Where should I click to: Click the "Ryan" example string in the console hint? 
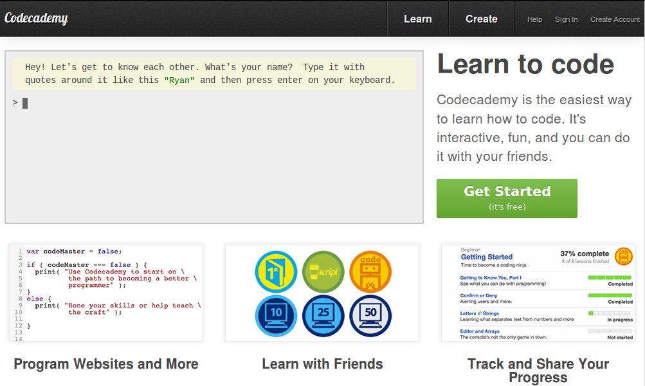(x=179, y=80)
